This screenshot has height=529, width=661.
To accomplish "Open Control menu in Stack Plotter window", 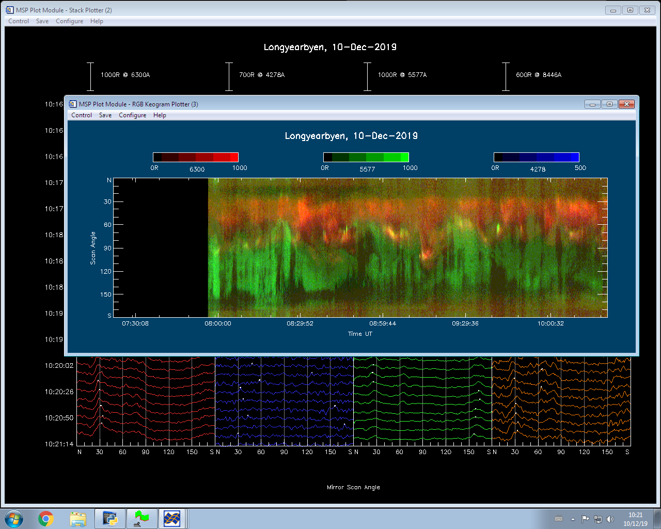I will [19, 21].
